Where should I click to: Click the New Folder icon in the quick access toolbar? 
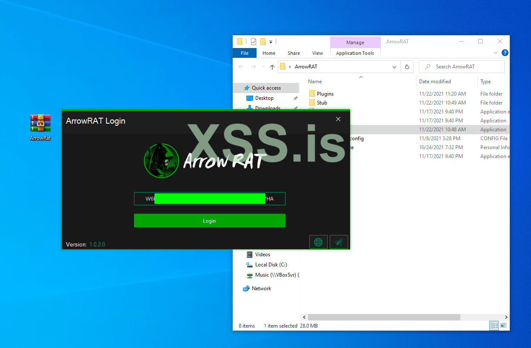click(x=263, y=42)
